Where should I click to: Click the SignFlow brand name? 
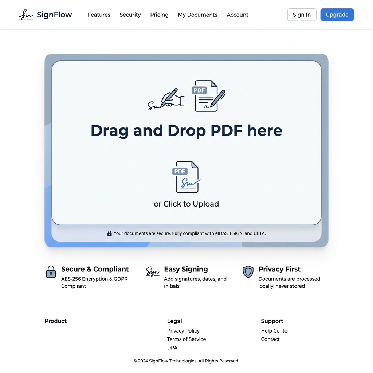click(54, 15)
